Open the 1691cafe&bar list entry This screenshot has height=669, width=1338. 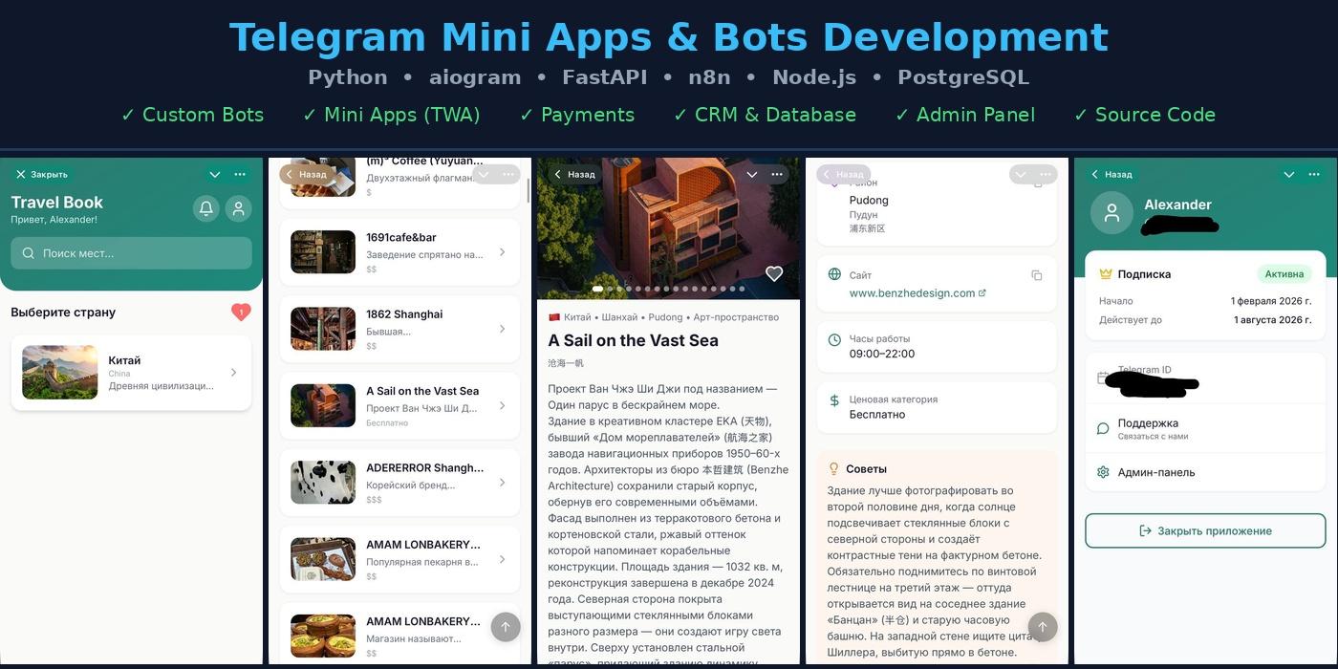(399, 252)
